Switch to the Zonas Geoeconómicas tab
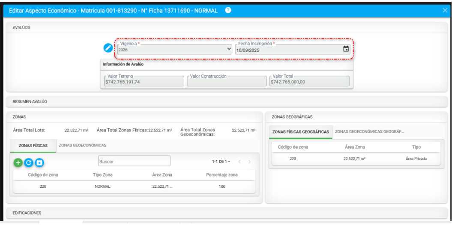The image size is (452, 225). point(82,145)
